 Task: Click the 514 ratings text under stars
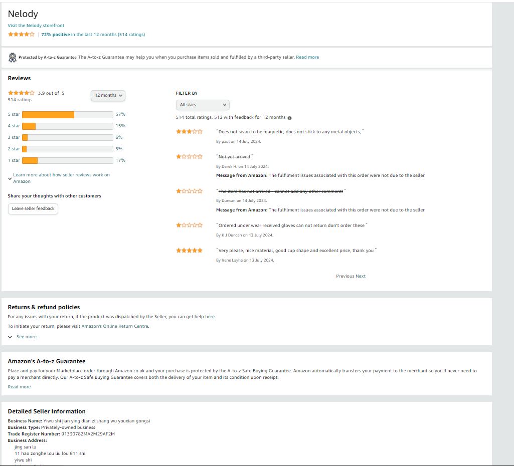pyautogui.click(x=20, y=100)
